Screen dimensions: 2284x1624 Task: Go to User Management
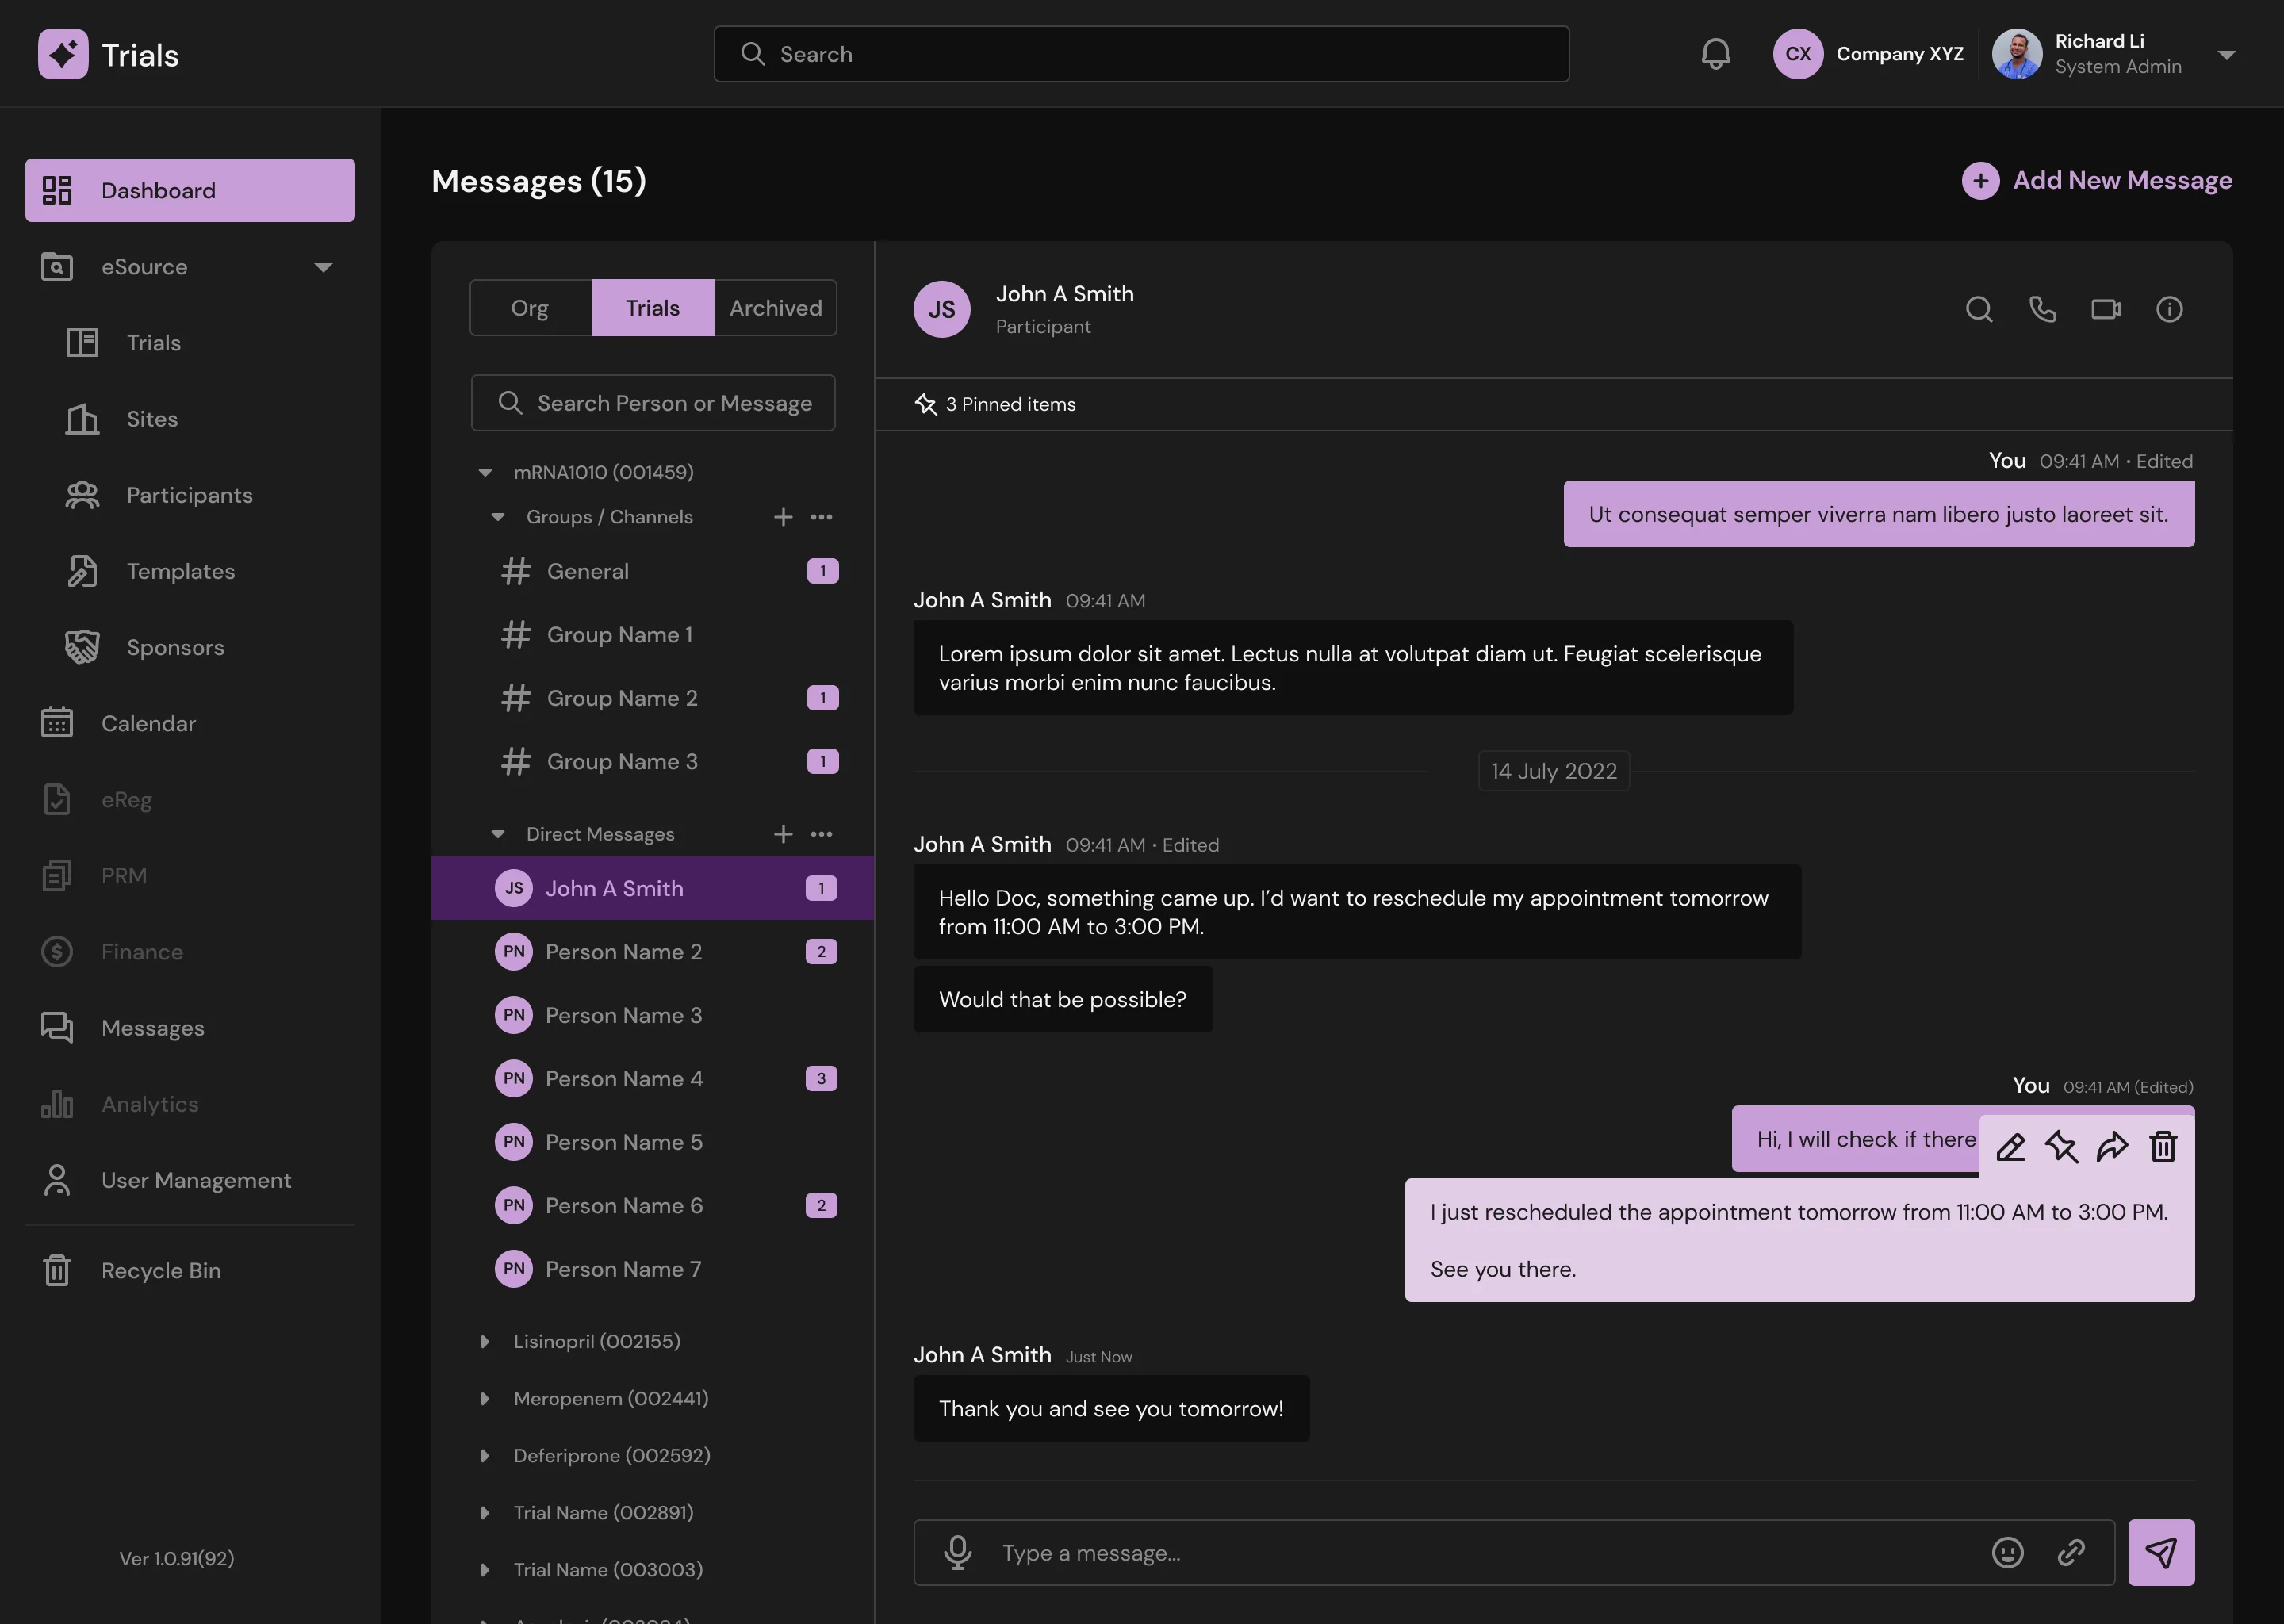point(190,1180)
